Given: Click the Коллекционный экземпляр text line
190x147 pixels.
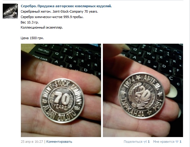Looking at the screenshot, I should pyautogui.click(x=42, y=27).
